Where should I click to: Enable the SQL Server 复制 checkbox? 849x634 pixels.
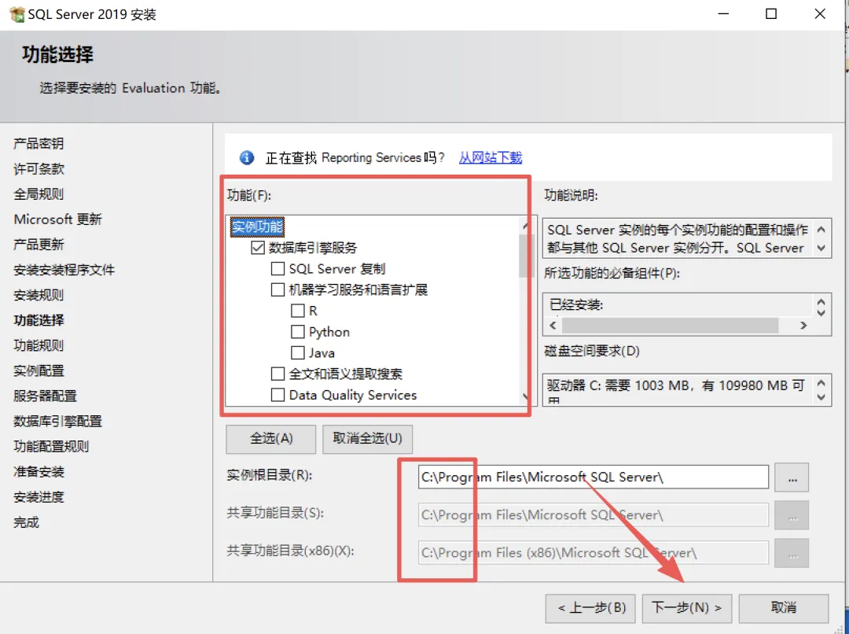click(277, 269)
